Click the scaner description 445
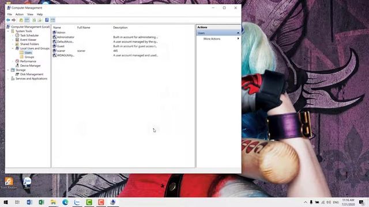Viewport: 369px width, 207px height. [x=115, y=51]
